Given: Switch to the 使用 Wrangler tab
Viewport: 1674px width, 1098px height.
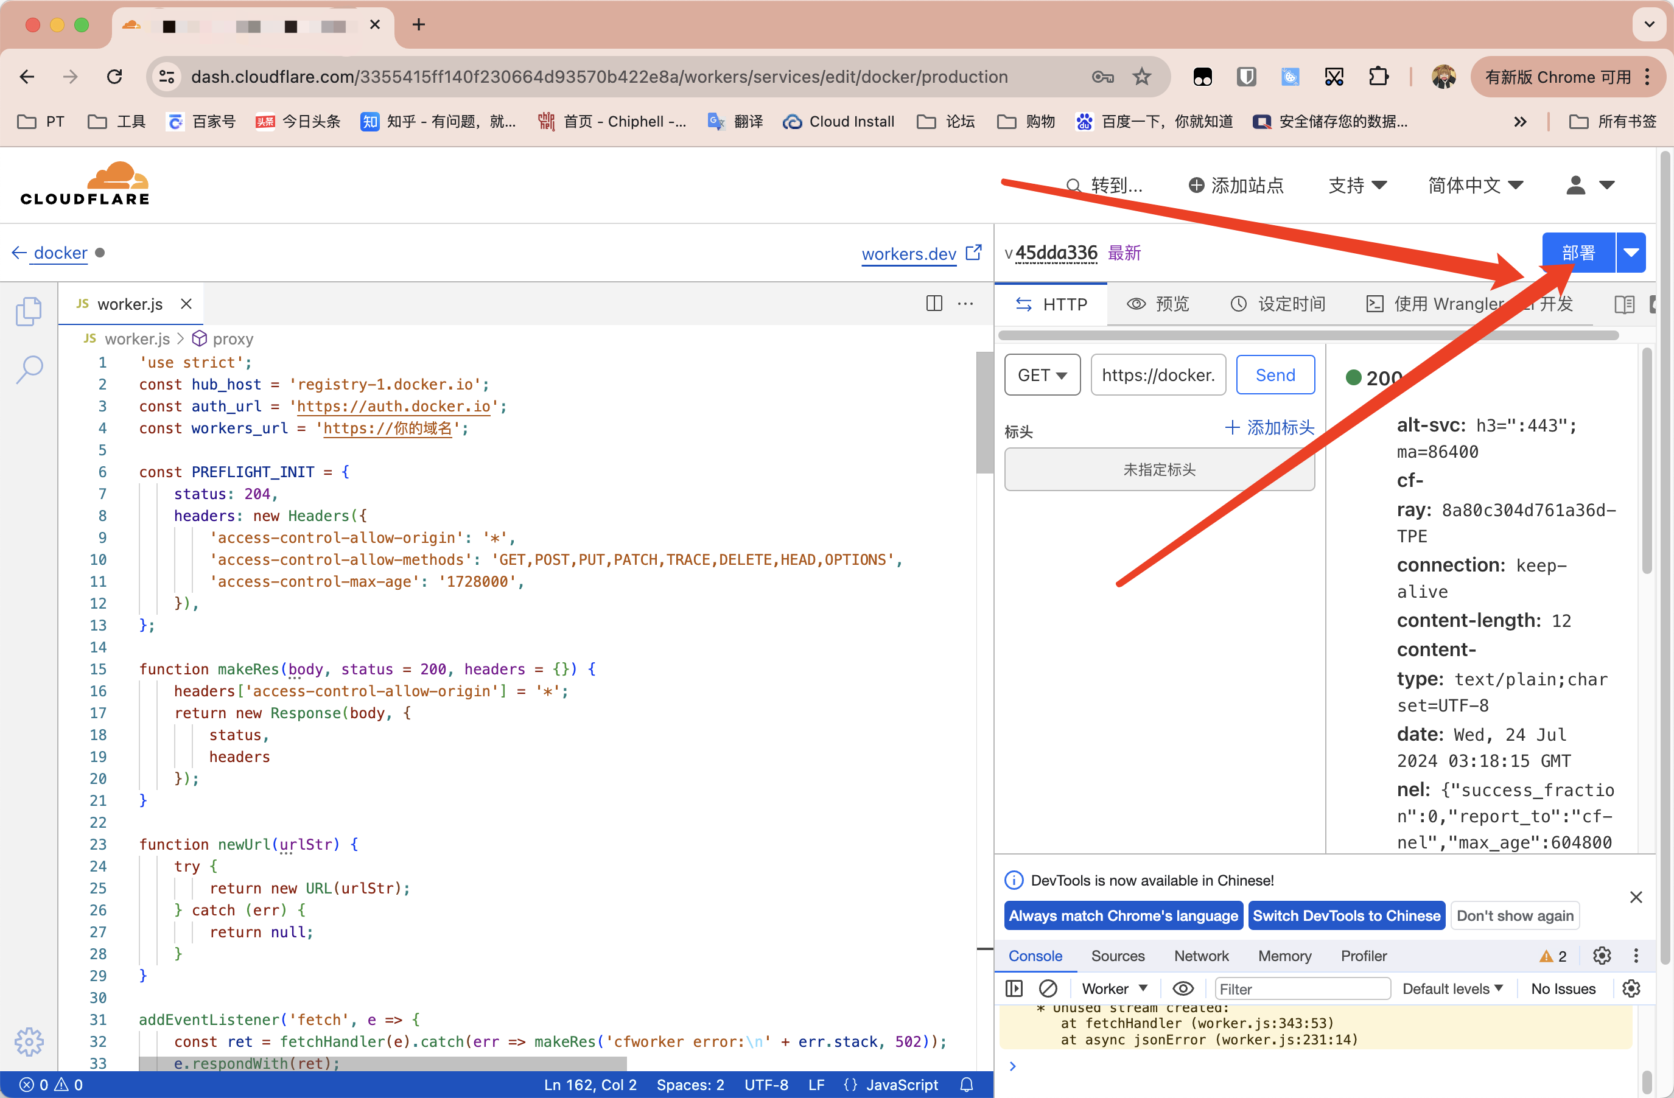Looking at the screenshot, I should tap(1469, 304).
